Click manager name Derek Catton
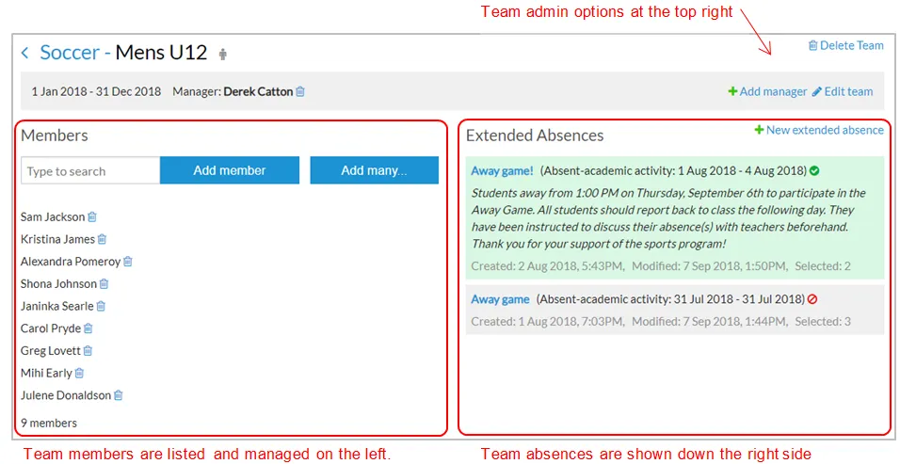The image size is (900, 464). coord(258,91)
